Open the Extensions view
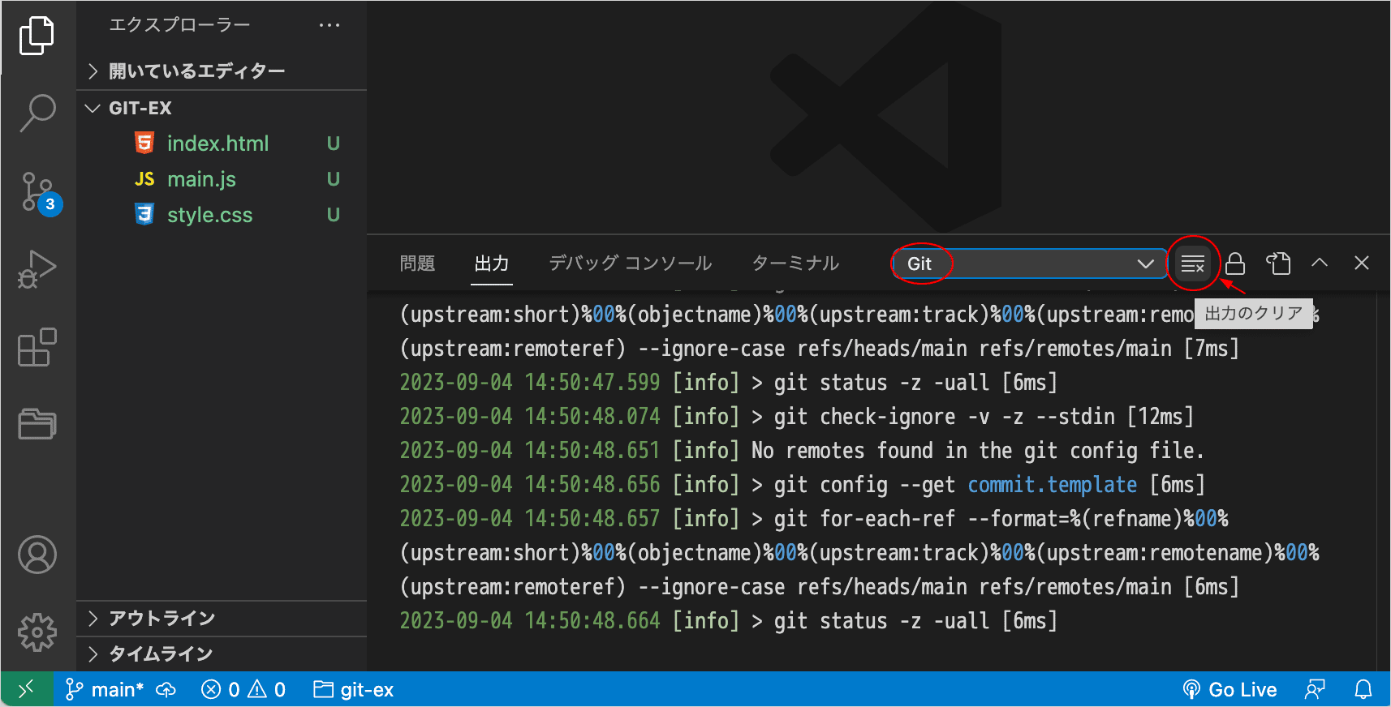This screenshot has height=707, width=1391. tap(37, 347)
